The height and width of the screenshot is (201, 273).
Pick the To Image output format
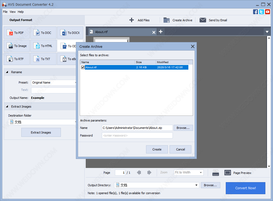click(17, 46)
